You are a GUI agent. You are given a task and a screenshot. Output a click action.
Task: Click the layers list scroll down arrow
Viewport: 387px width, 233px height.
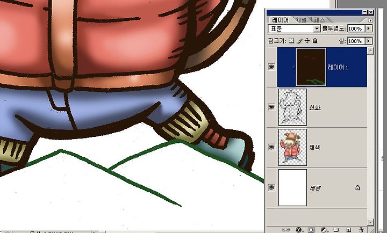tap(370, 222)
